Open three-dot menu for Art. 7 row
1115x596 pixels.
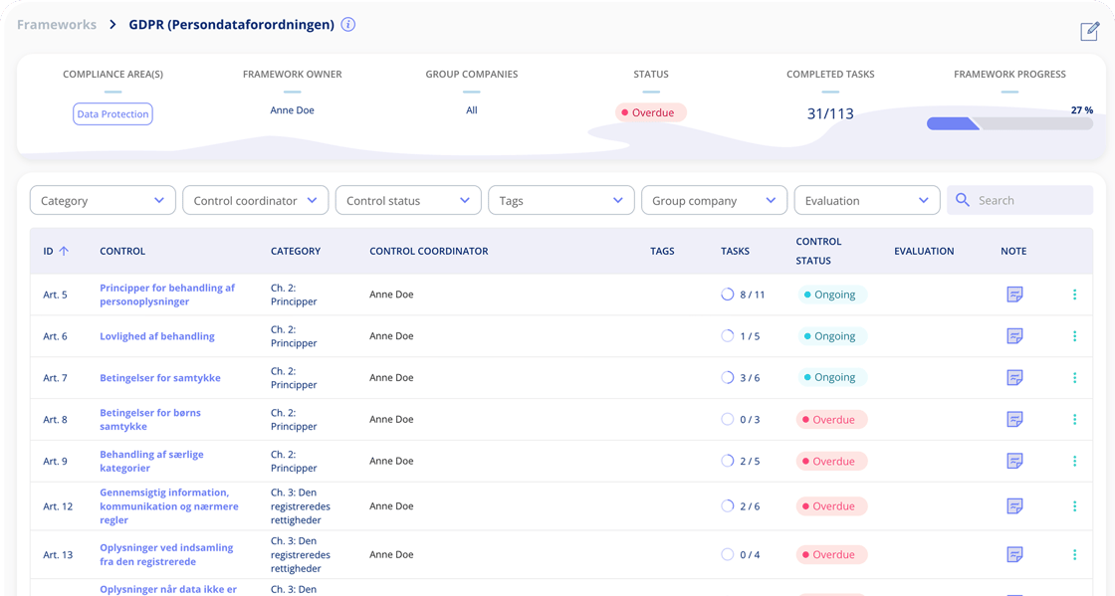1074,377
